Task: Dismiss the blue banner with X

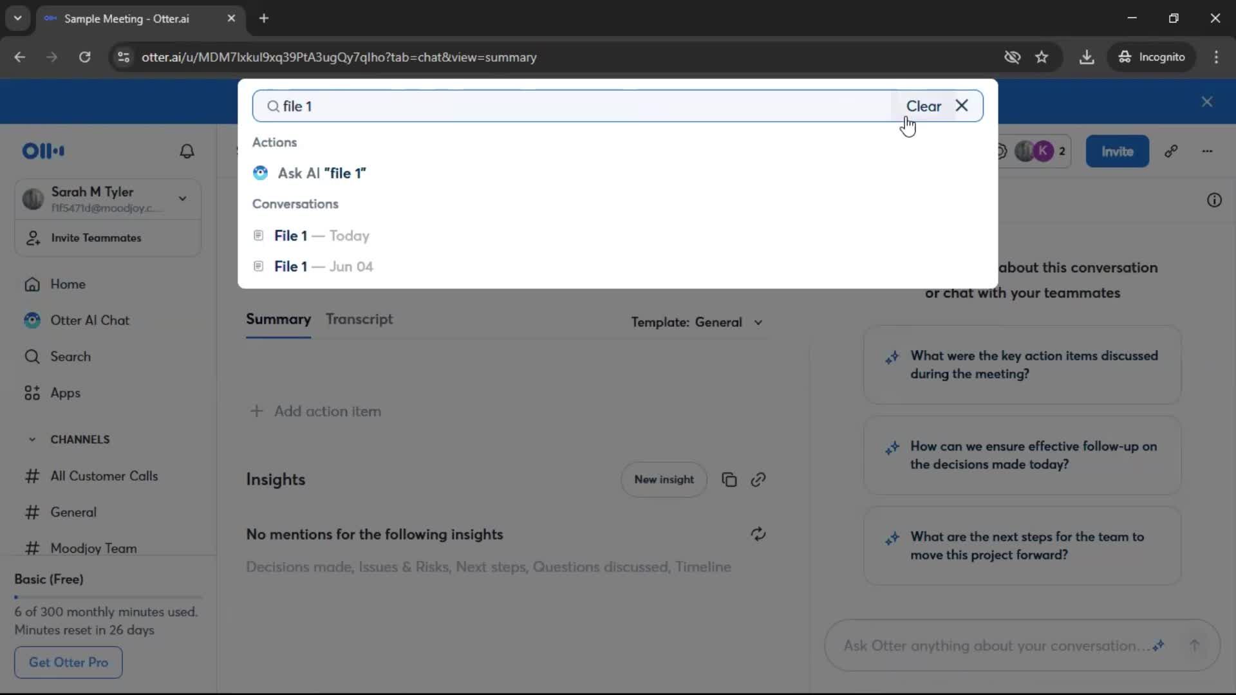Action: pyautogui.click(x=1207, y=102)
